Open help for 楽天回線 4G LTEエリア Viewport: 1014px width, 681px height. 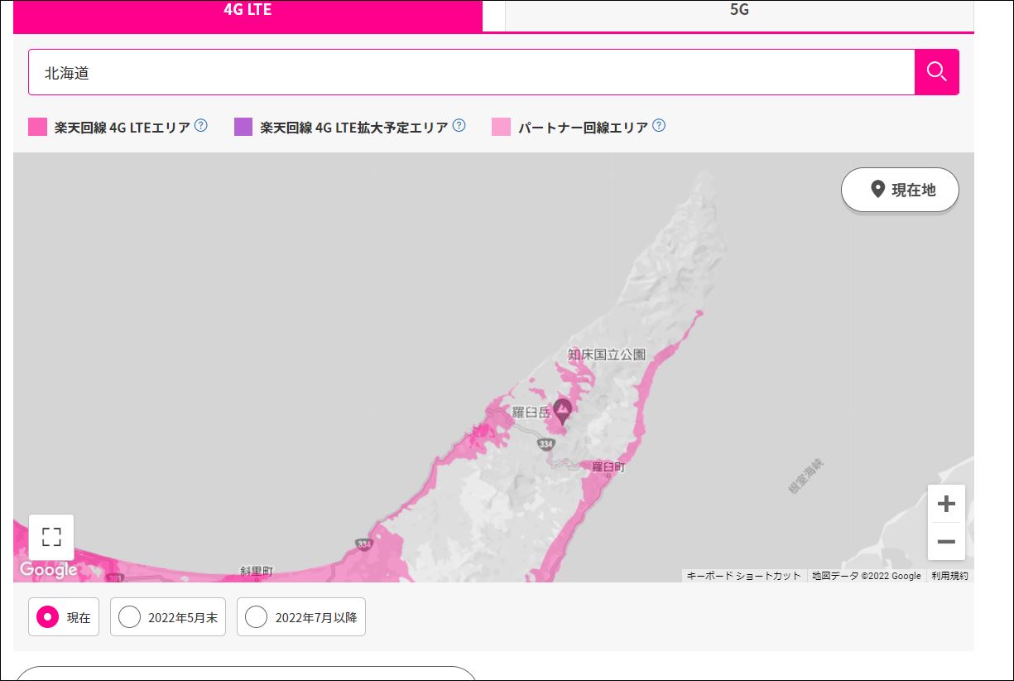pyautogui.click(x=200, y=126)
